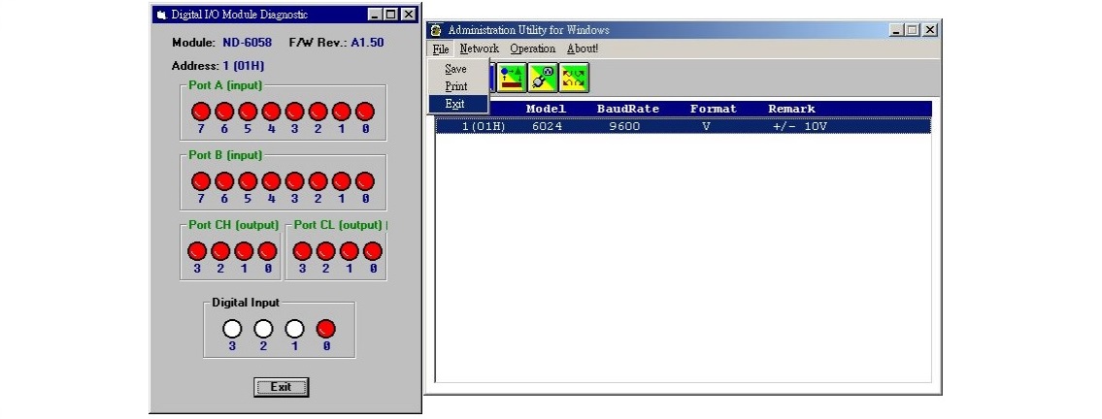Click the blue-circle-and-triangle toolbar icon
The width and height of the screenshot is (1102, 419).
[x=512, y=78]
